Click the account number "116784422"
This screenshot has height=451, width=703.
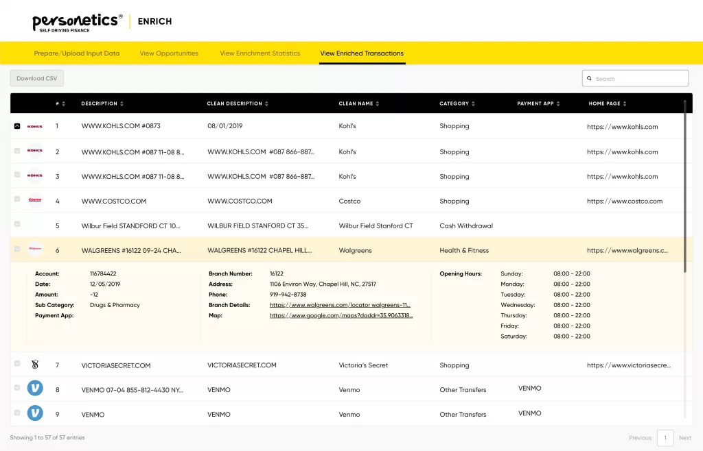(x=103, y=273)
